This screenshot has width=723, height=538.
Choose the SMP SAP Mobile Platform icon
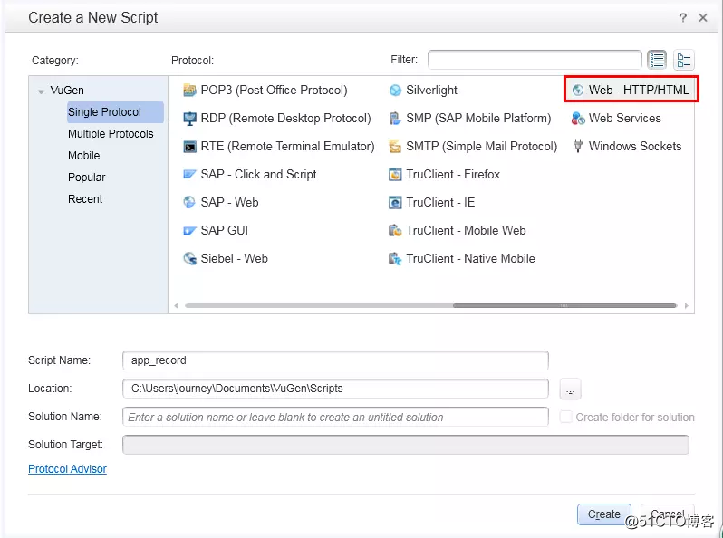pyautogui.click(x=395, y=119)
